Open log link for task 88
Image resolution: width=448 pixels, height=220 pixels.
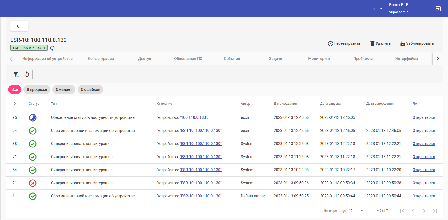click(x=424, y=144)
